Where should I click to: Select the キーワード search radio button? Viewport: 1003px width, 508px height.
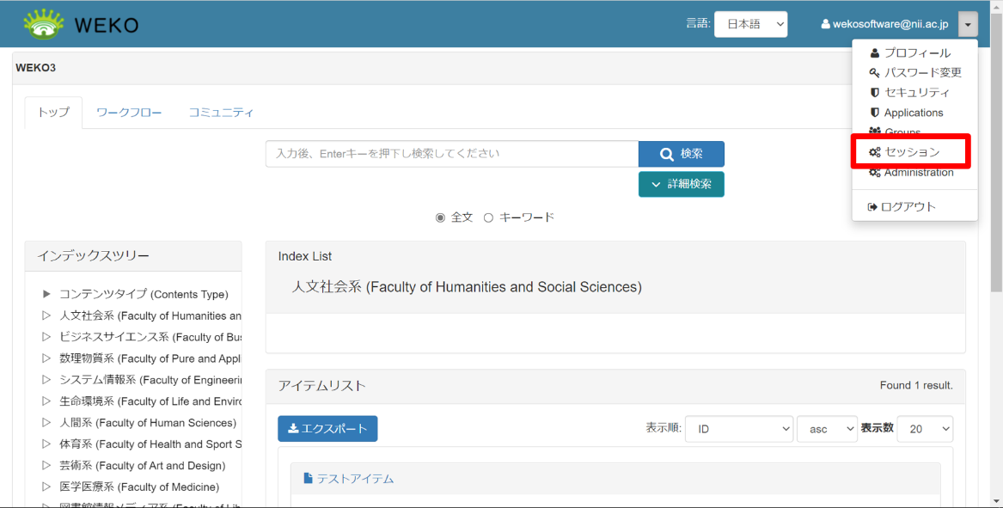click(488, 217)
